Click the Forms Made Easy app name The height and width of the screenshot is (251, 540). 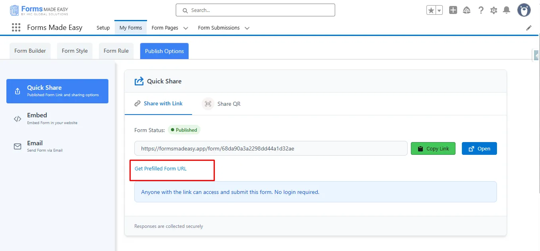55,28
